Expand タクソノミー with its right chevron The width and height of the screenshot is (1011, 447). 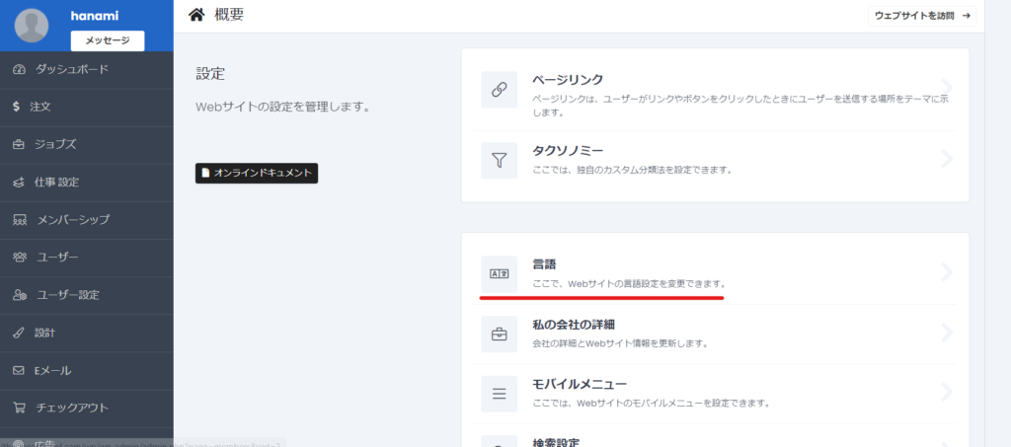pyautogui.click(x=946, y=159)
